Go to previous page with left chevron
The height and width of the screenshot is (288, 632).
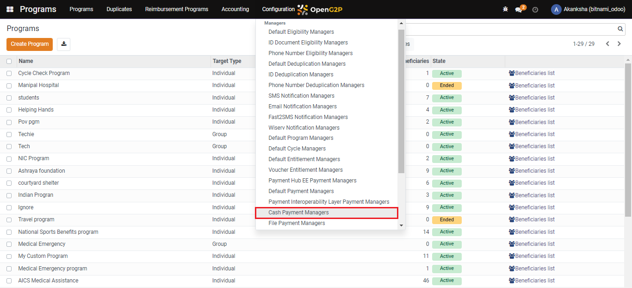pyautogui.click(x=607, y=44)
